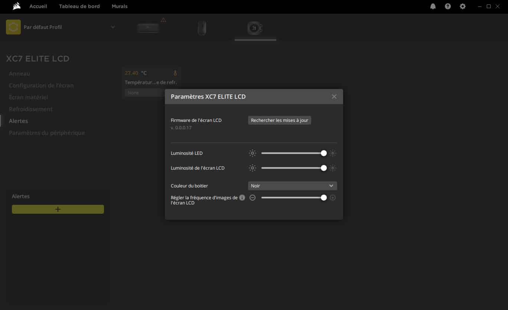The image size is (508, 310).
Task: Open the None dropdown on temperature card
Action: [144, 93]
